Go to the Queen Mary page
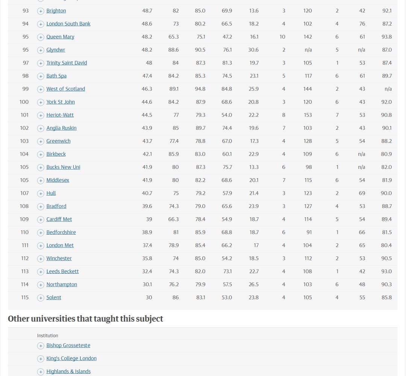406x376 pixels. tap(60, 37)
